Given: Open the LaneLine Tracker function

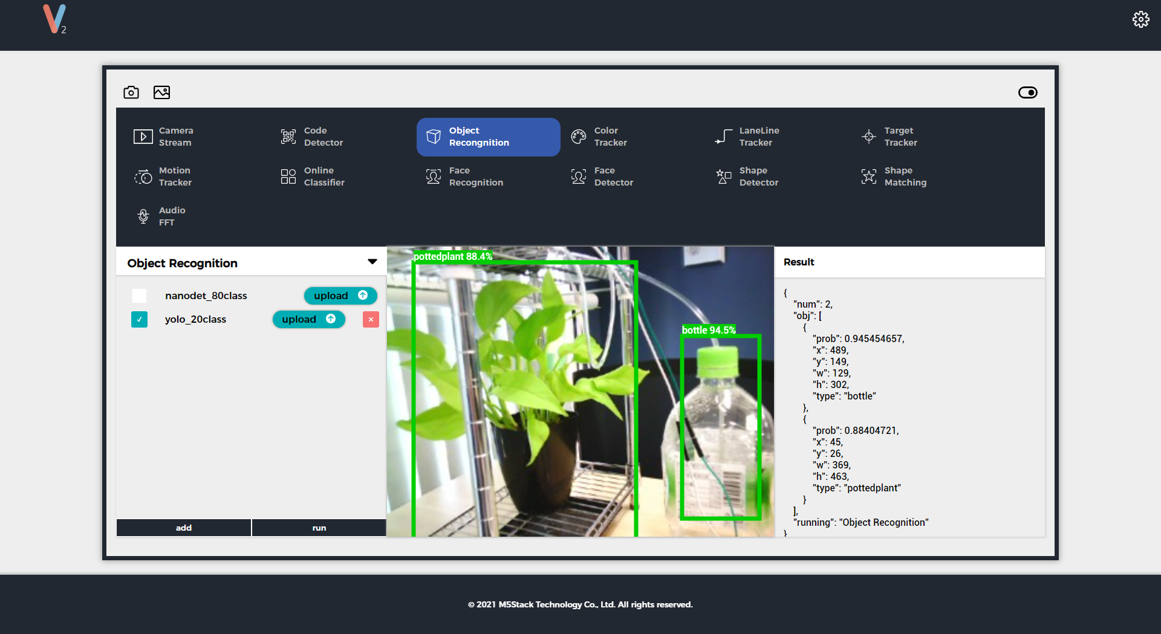Looking at the screenshot, I should click(747, 137).
